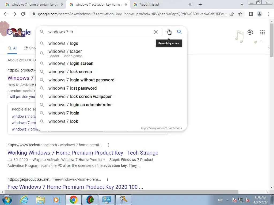Close the 'About this ad' tab
This screenshot has height=205, width=274.
coord(190,5)
